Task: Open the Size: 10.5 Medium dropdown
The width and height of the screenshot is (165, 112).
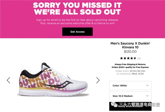Action: (130, 96)
